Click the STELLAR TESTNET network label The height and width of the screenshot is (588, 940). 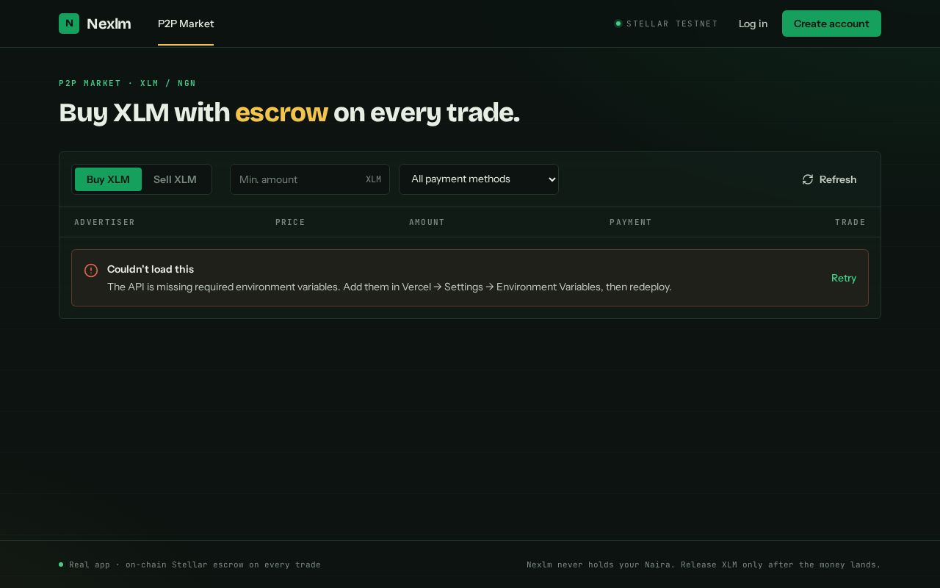672,24
